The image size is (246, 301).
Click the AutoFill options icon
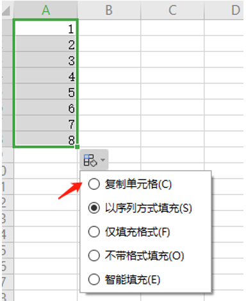coord(90,160)
